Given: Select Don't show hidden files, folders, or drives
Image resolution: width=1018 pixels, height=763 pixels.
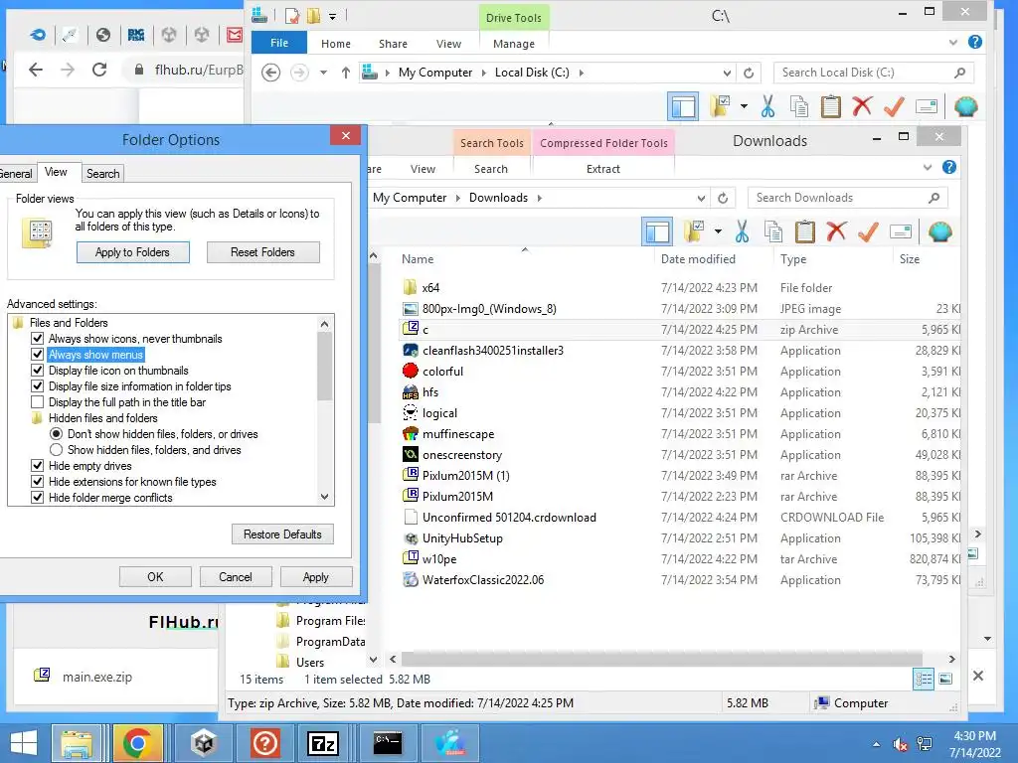Looking at the screenshot, I should point(57,434).
